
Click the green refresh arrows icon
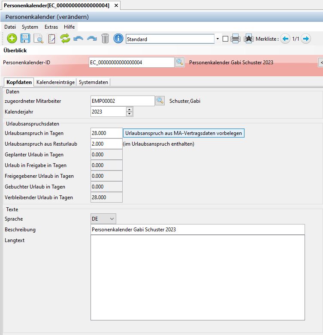pyautogui.click(x=65, y=39)
